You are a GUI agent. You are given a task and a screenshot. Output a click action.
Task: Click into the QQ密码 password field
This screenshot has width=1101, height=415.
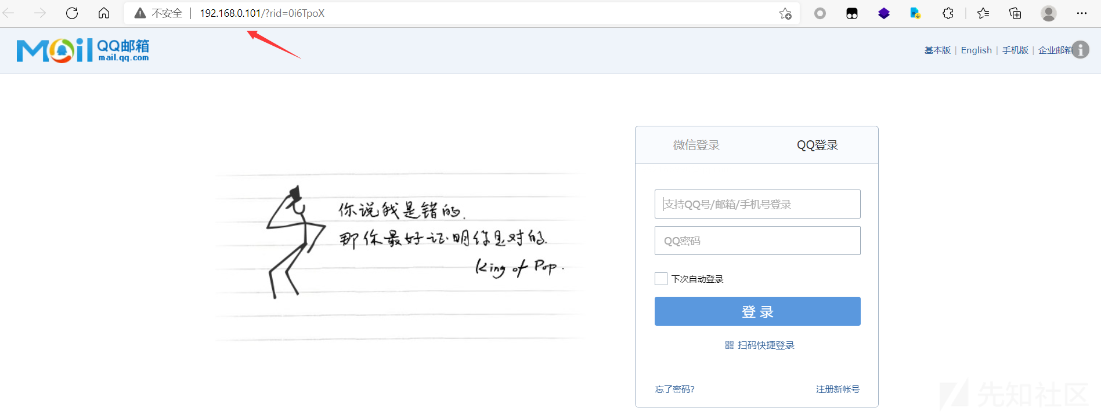click(x=757, y=241)
